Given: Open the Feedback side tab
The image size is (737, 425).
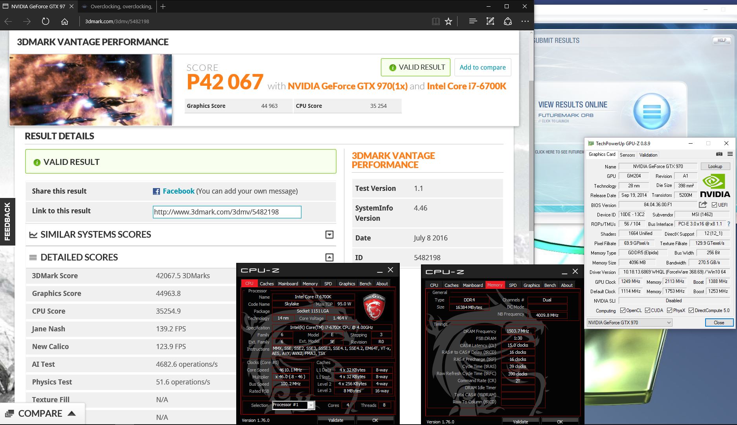Looking at the screenshot, I should (x=7, y=221).
